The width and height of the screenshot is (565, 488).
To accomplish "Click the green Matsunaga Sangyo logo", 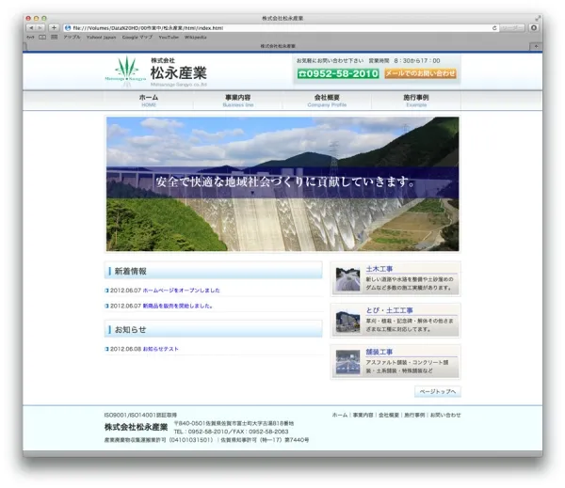I will click(126, 71).
